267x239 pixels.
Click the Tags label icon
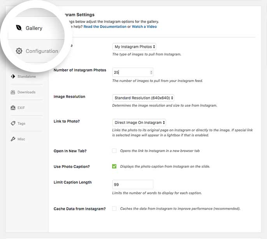pos(13,123)
